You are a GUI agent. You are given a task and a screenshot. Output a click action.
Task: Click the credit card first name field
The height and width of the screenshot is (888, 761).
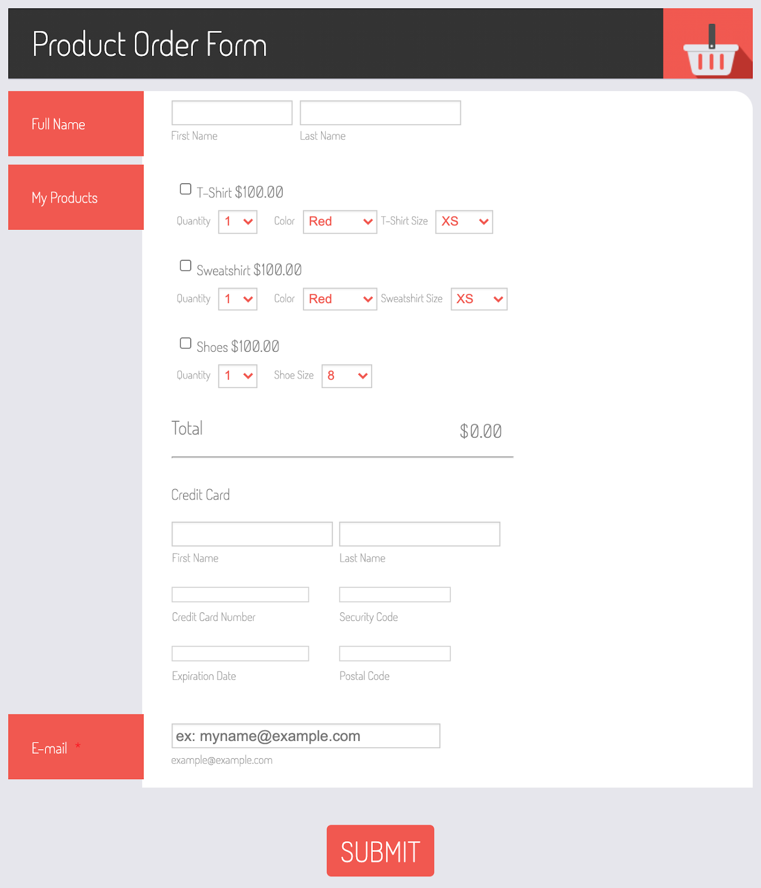tap(252, 534)
